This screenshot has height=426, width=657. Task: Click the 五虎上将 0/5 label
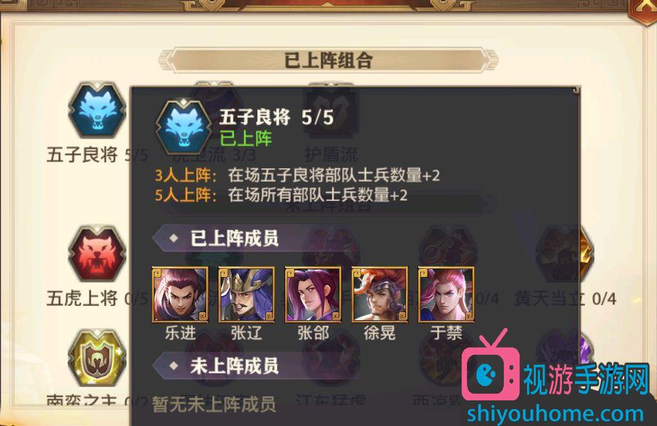click(x=97, y=299)
